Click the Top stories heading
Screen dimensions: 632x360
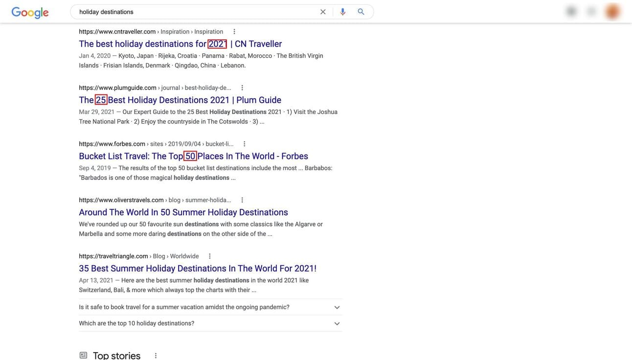tap(116, 356)
